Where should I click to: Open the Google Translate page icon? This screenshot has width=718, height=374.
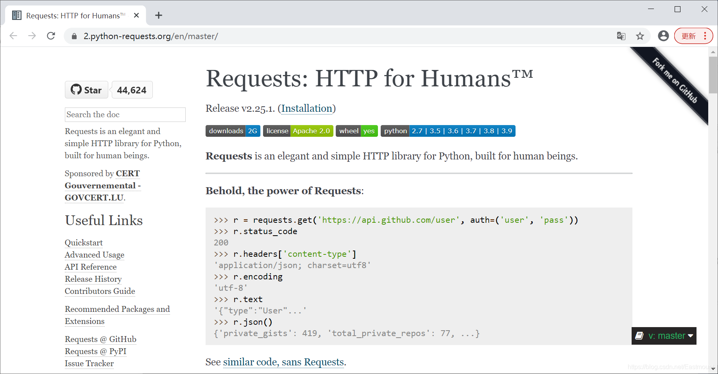click(621, 36)
